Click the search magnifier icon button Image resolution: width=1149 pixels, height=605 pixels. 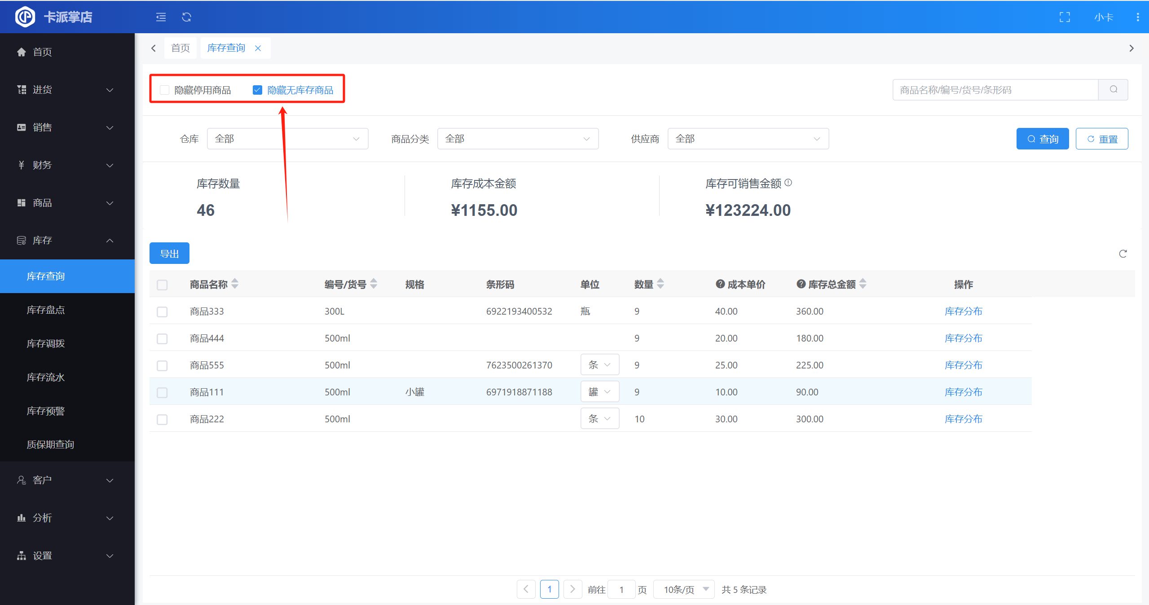pos(1113,90)
